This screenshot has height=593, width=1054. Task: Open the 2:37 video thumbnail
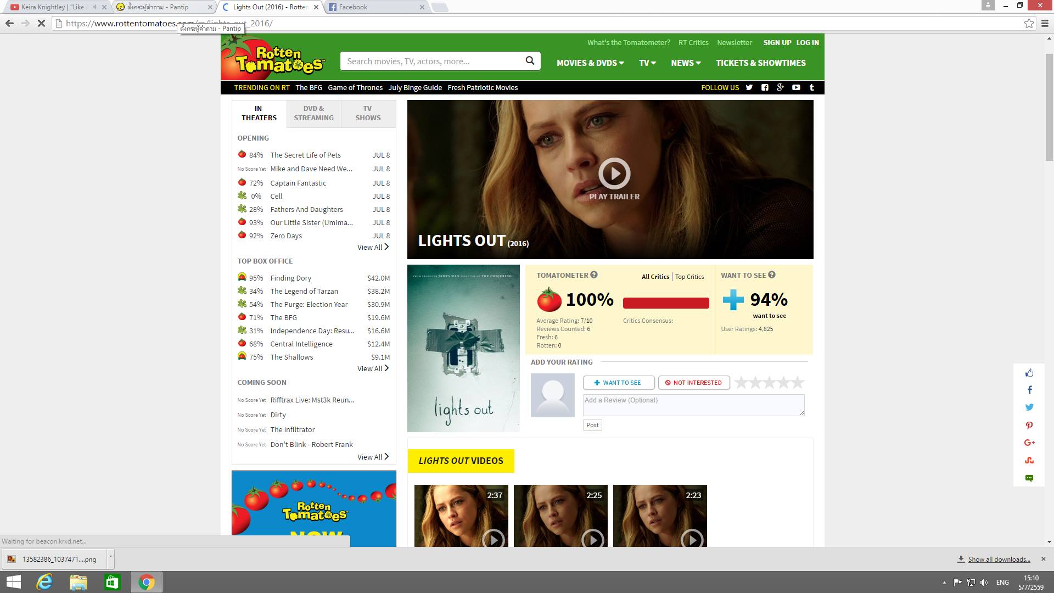461,516
